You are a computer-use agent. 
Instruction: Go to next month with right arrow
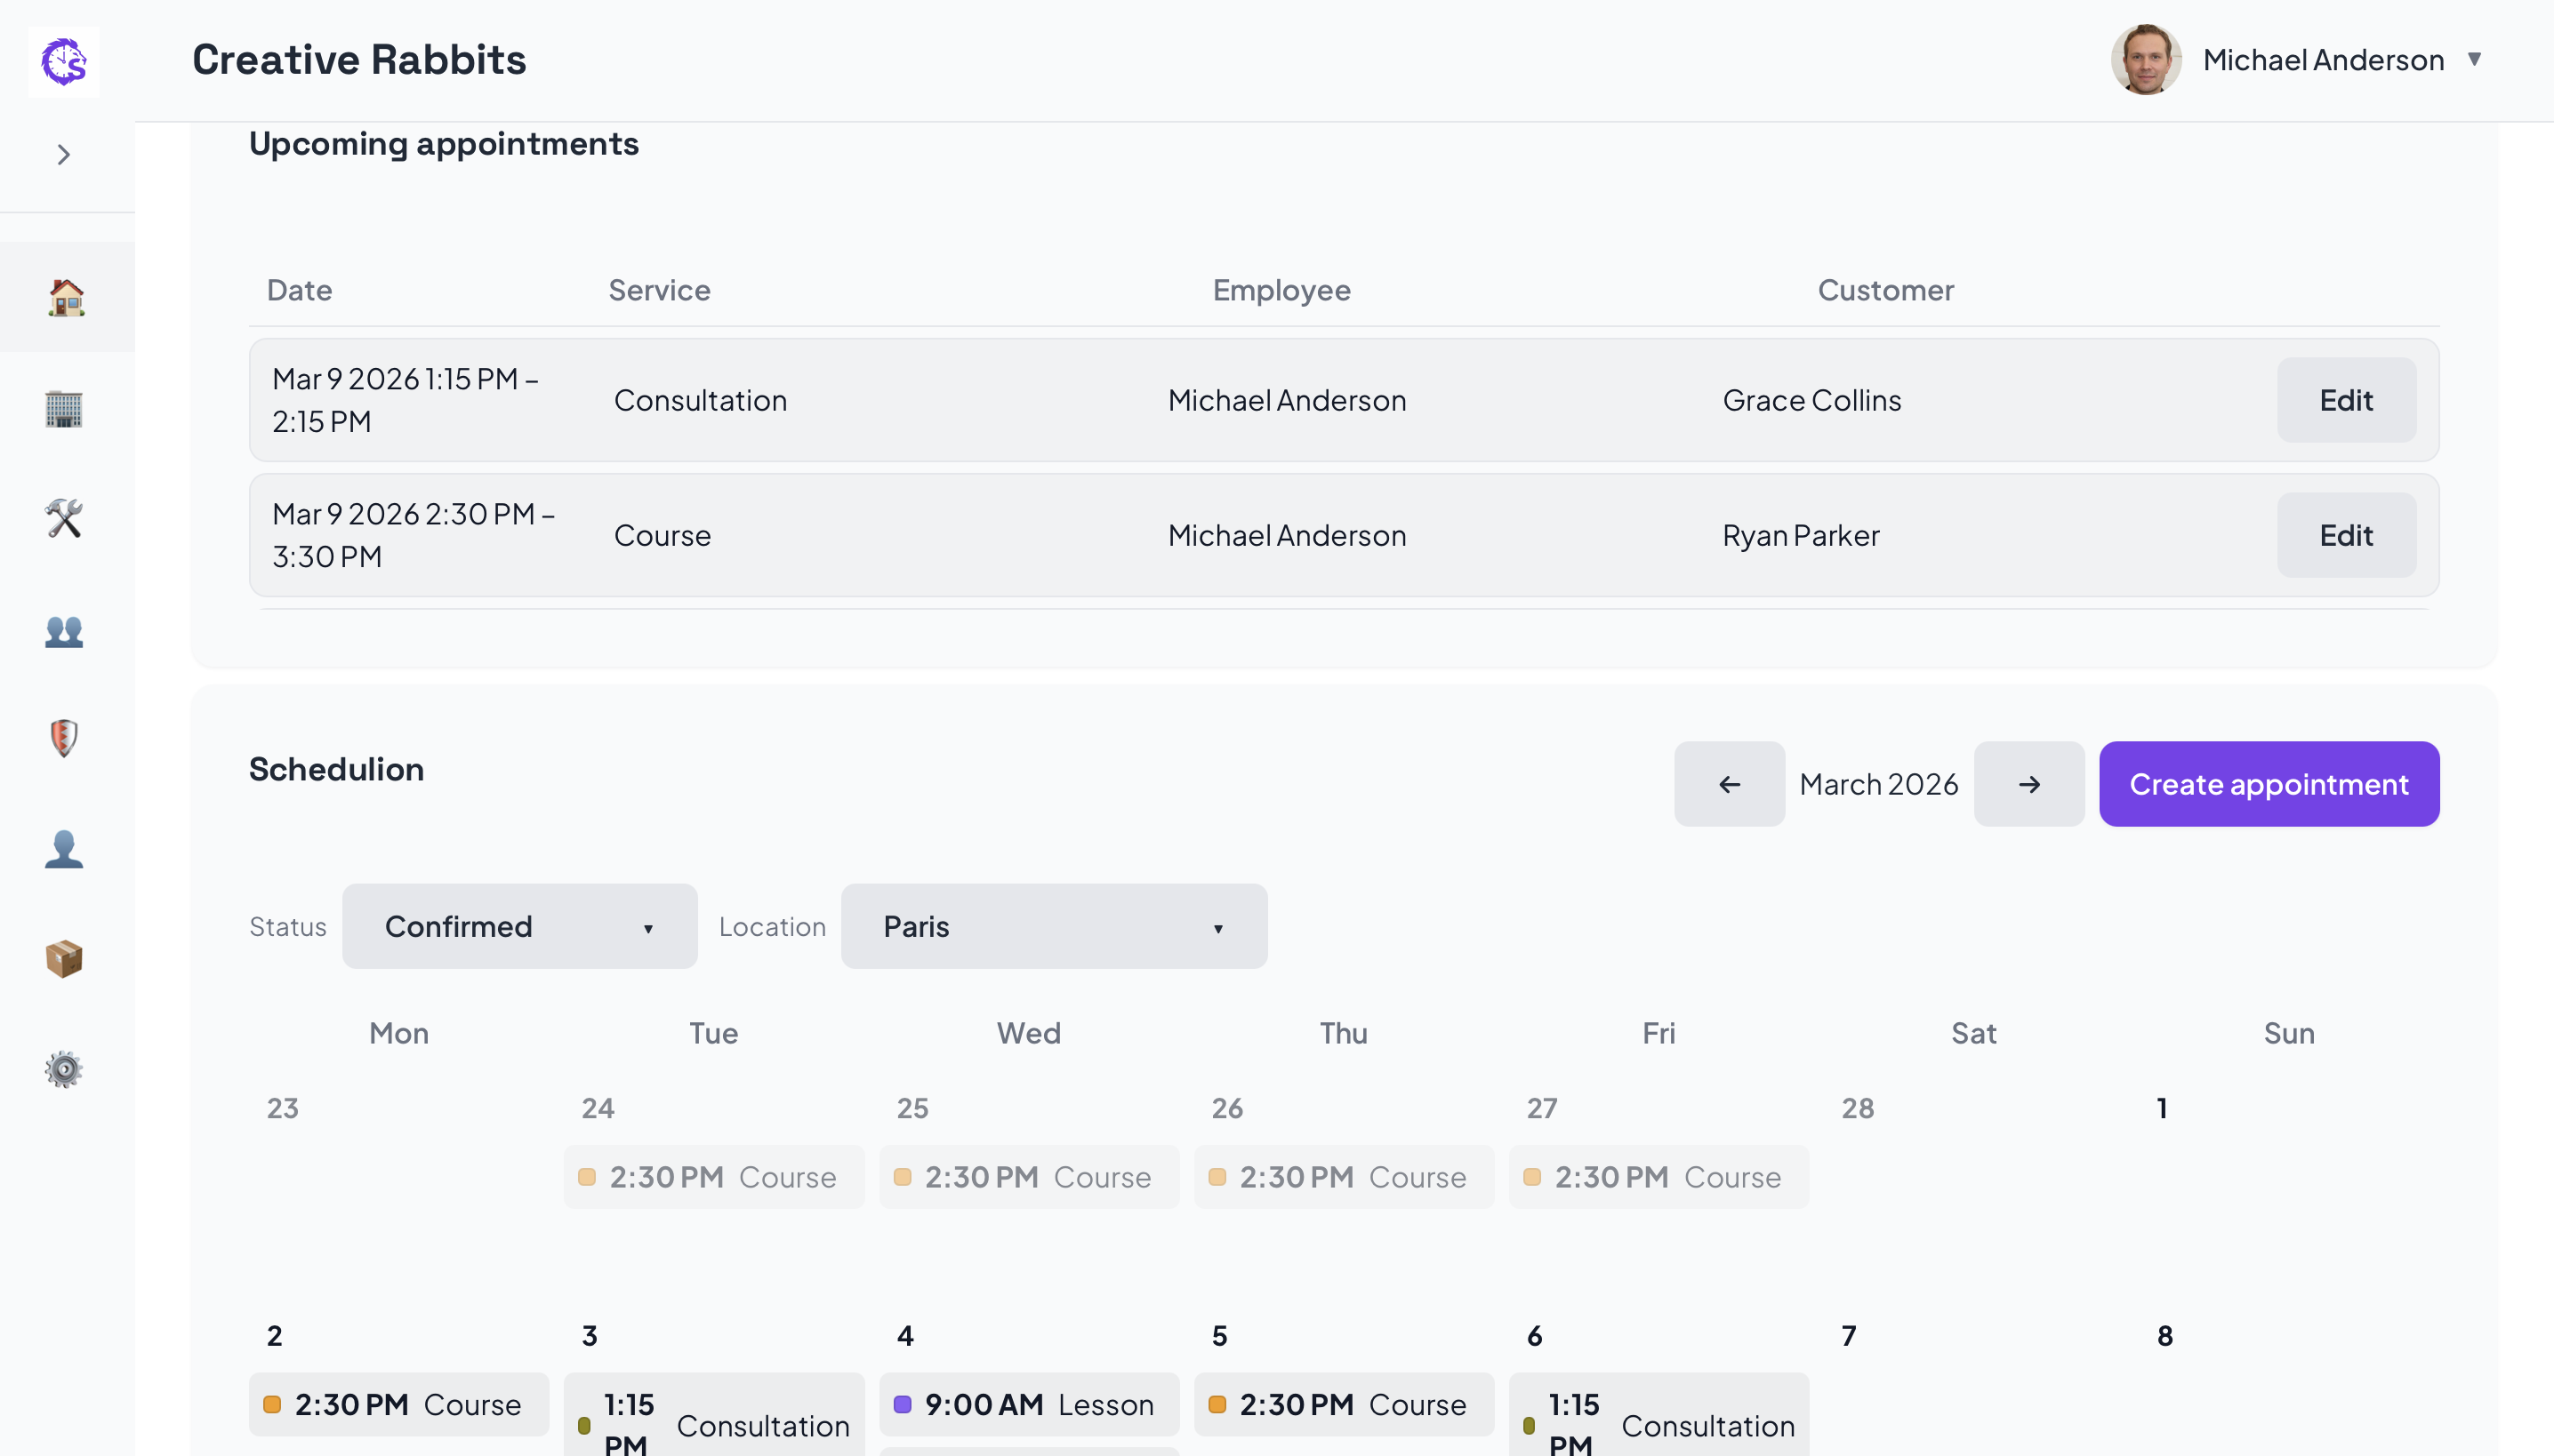(2028, 784)
